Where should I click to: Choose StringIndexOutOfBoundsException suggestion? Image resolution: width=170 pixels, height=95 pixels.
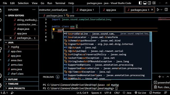pos(107,61)
